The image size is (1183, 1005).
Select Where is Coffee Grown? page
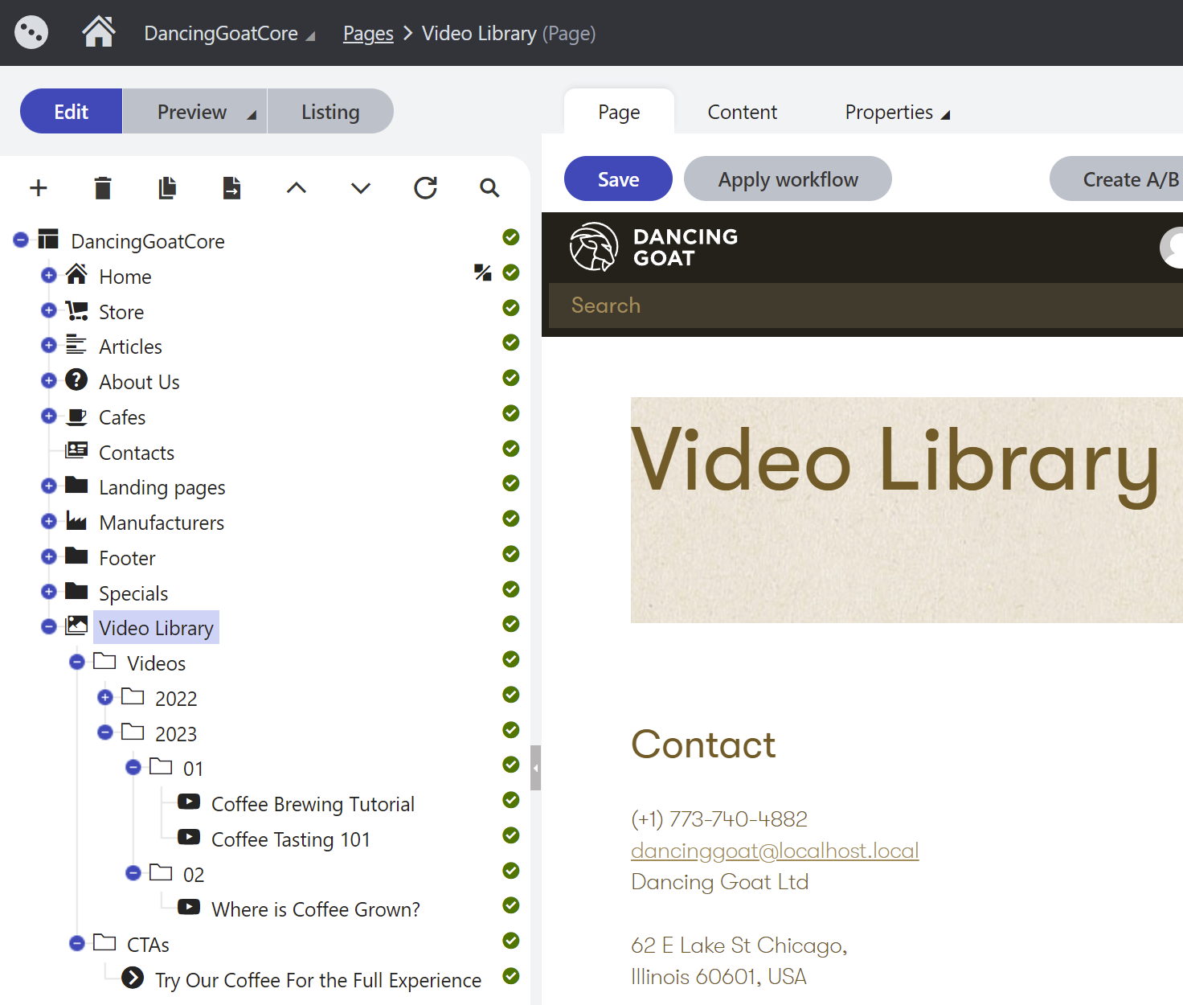pos(315,909)
